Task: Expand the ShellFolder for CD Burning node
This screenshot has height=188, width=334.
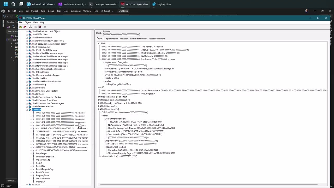Action: pyautogui.click(x=27, y=50)
